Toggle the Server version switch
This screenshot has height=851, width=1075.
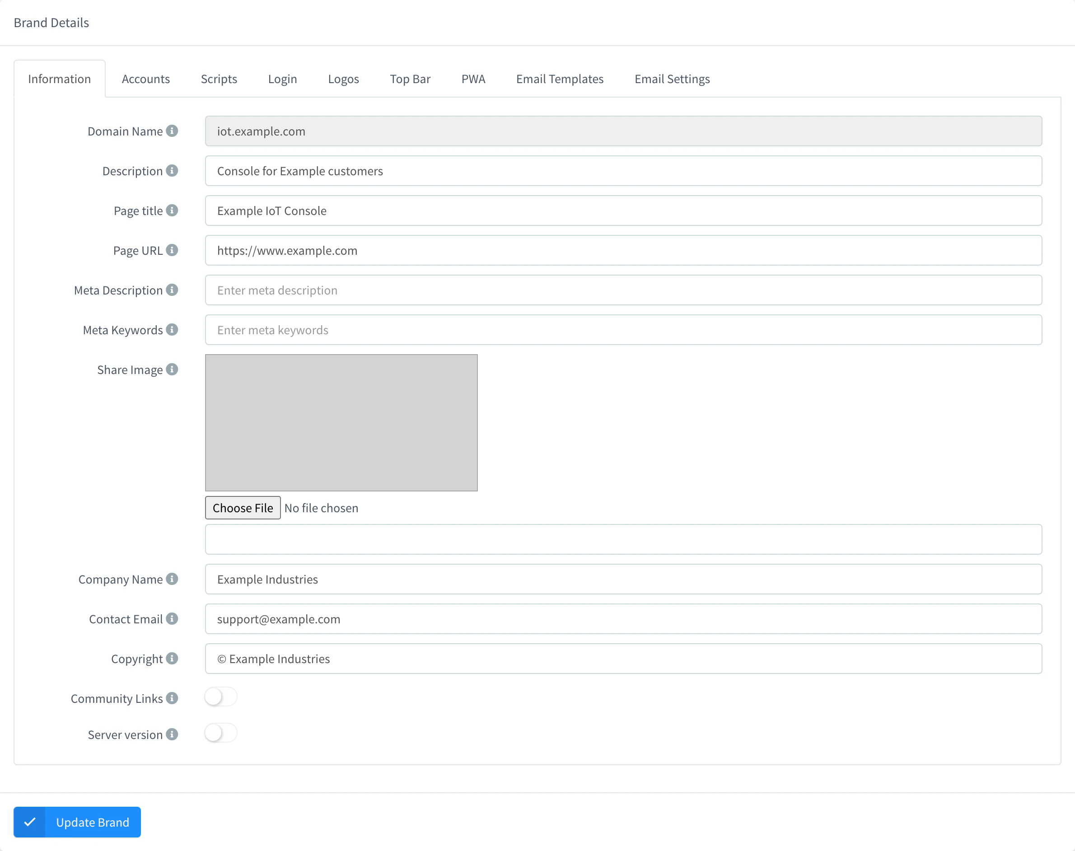(x=221, y=732)
